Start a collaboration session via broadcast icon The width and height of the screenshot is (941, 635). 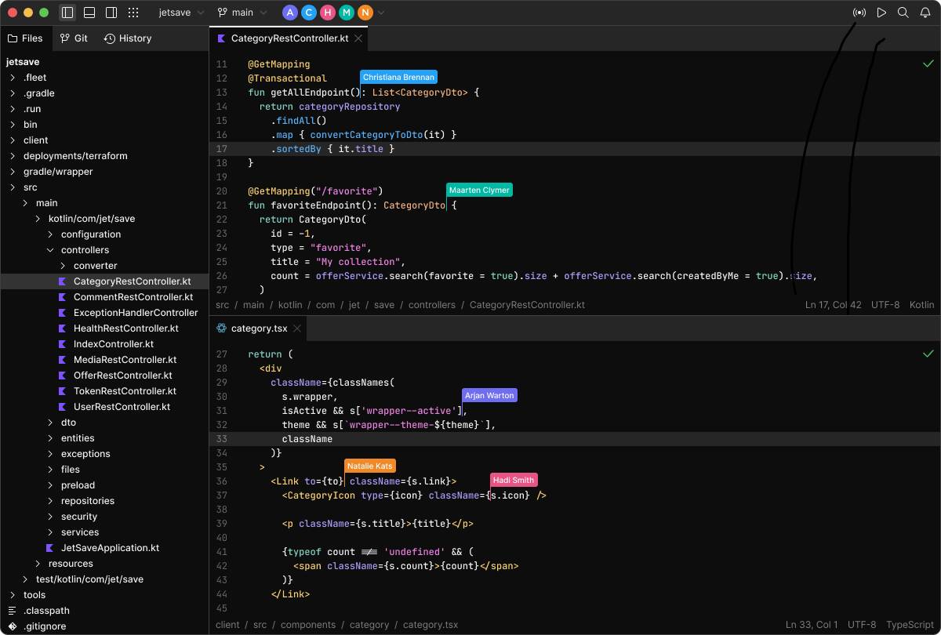coord(859,13)
